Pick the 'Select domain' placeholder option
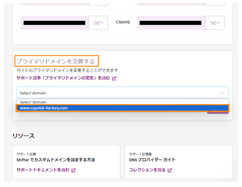 coord(122,102)
